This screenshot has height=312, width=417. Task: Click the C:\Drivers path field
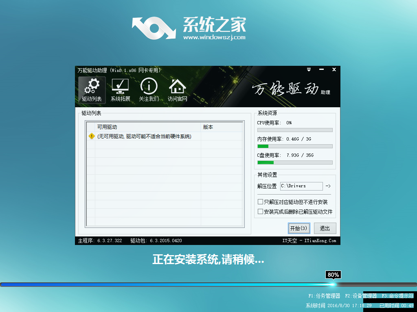point(301,186)
